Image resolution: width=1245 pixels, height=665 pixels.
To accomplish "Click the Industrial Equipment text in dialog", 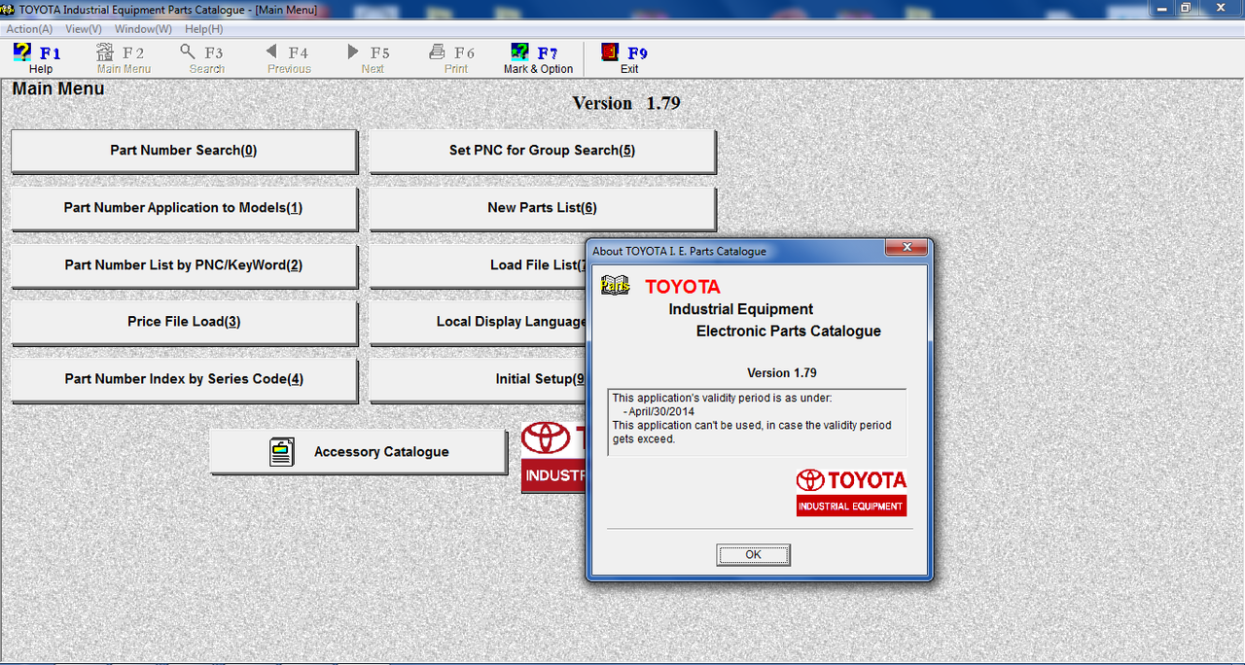I will 740,309.
